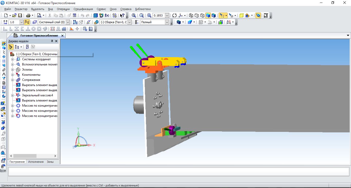Viewport: 351px width, 188px height.
Task: Select the round tube profile icon
Action: click(34, 29)
